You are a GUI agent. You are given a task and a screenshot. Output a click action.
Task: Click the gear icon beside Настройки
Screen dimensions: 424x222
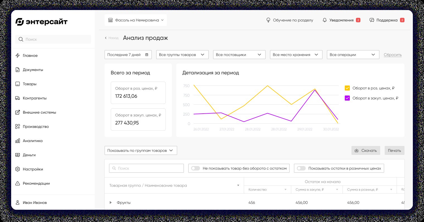(x=18, y=169)
